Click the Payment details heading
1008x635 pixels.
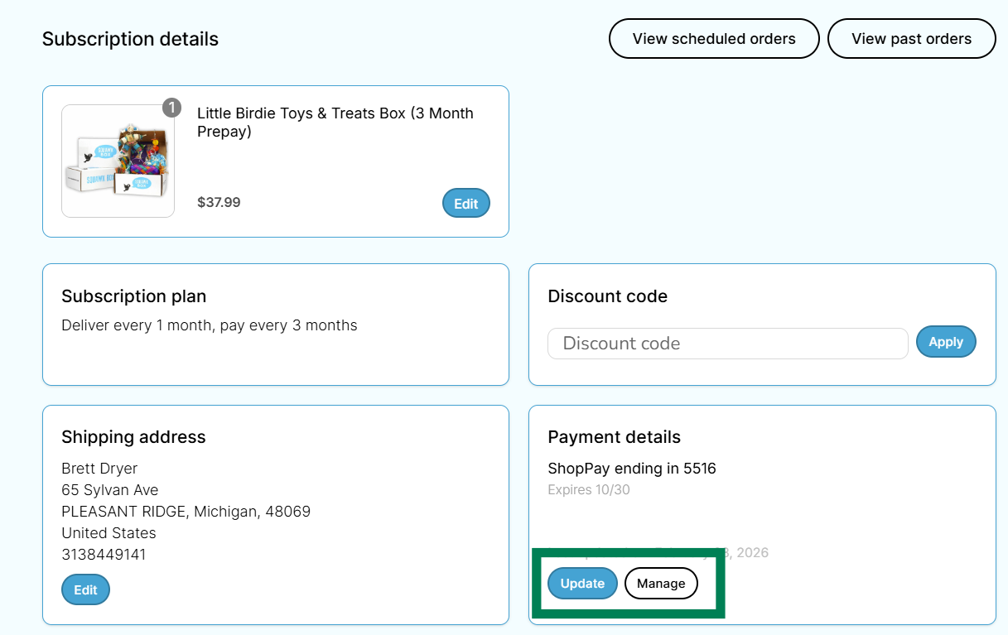coord(614,437)
